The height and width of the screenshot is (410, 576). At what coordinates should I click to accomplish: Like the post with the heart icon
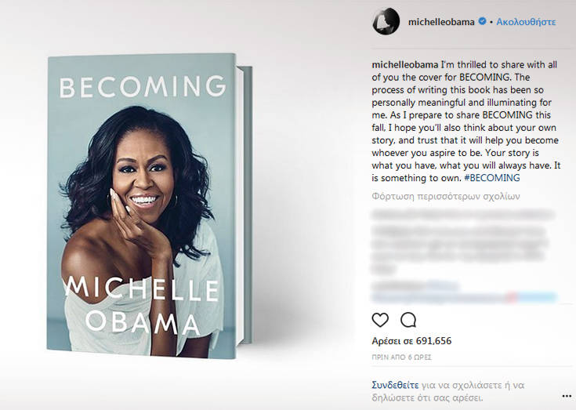(380, 320)
